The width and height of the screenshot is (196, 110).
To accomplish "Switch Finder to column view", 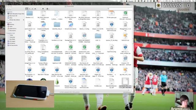I will pos(32,9).
